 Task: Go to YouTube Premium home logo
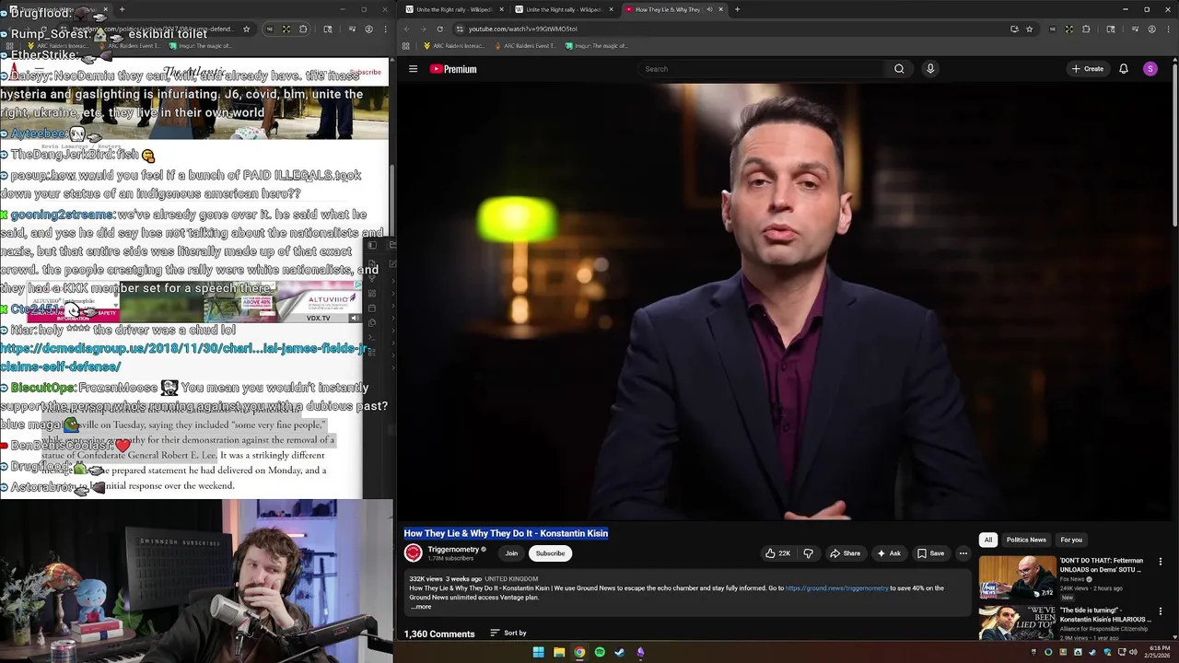[453, 69]
